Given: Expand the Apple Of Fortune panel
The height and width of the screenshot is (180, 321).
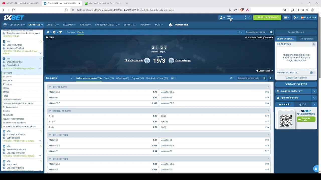Looking at the screenshot, I should [x=314, y=98].
